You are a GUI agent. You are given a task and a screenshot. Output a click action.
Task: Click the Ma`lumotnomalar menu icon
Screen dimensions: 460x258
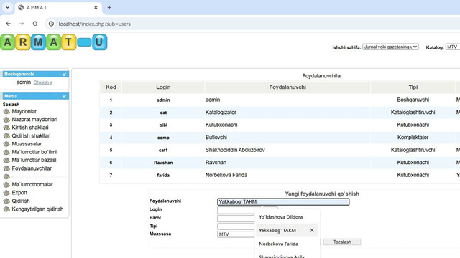(x=6, y=185)
